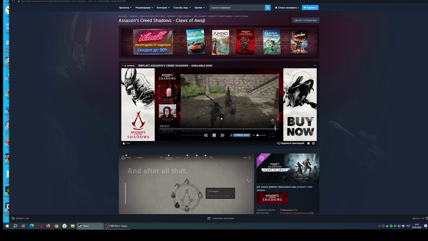Switch to the Steam taskbar window

90,226
